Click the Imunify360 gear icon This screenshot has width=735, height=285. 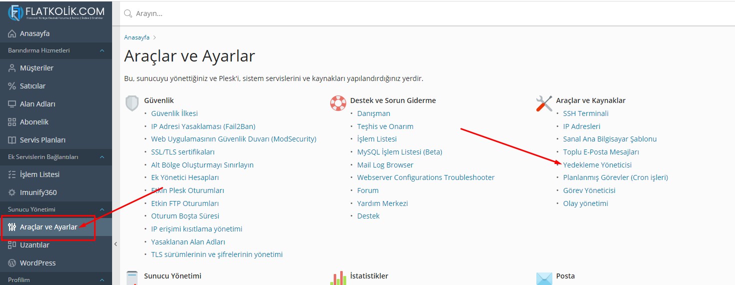12,192
